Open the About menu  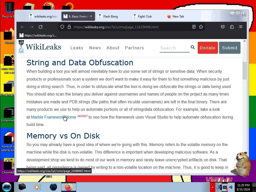point(113,48)
